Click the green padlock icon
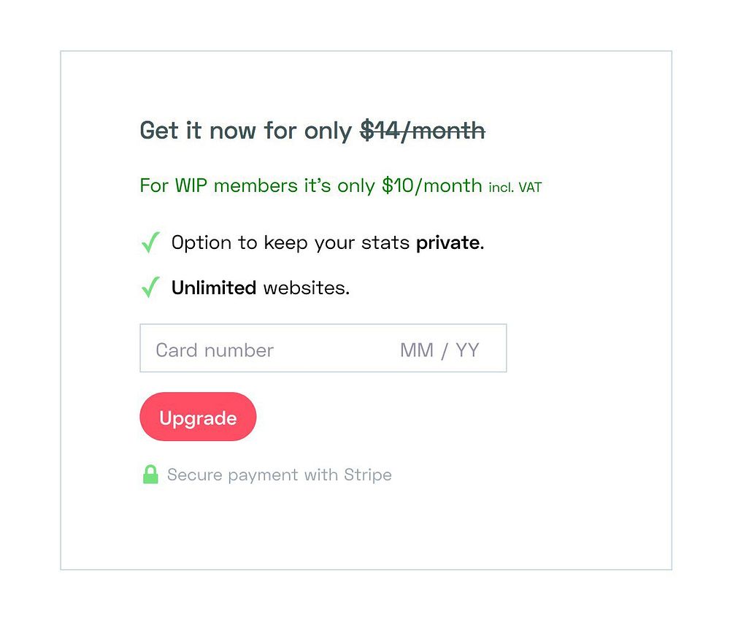 coord(150,475)
